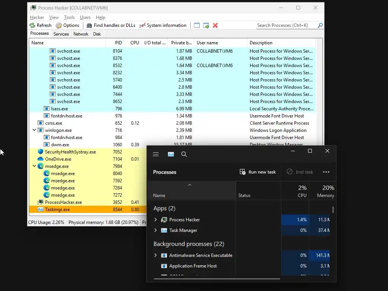Viewport: 388px width, 291px height.
Task: Open Task Manager more options ellipsis
Action: (x=326, y=172)
